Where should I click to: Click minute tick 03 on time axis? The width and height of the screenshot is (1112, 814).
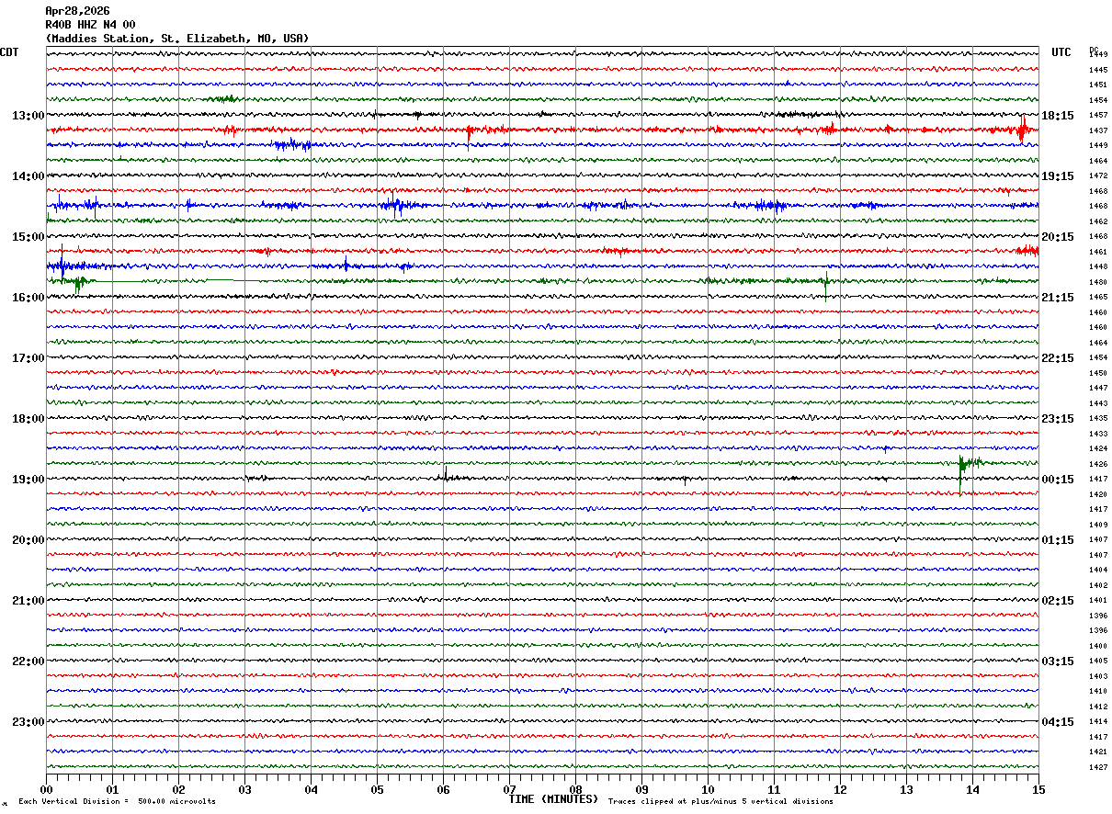coord(244,789)
